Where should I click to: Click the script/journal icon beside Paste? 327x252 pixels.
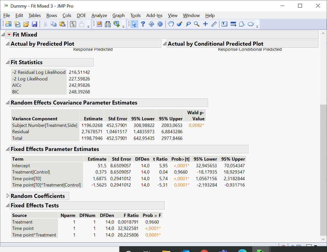(x=73, y=24)
